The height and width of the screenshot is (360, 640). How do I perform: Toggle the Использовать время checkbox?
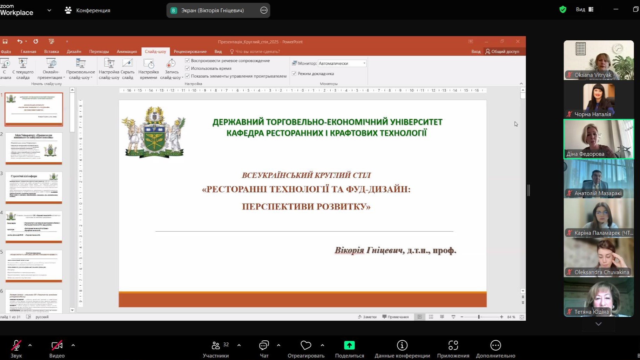[188, 68]
